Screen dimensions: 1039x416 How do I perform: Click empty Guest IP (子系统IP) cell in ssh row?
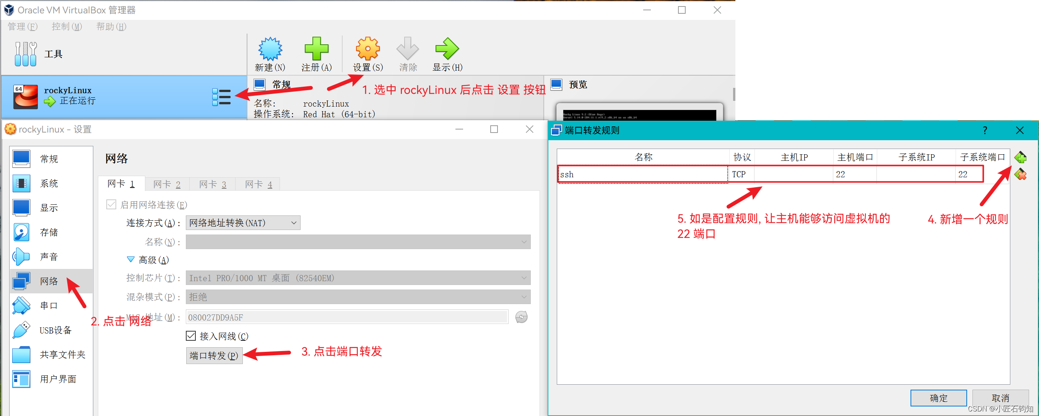coord(916,174)
